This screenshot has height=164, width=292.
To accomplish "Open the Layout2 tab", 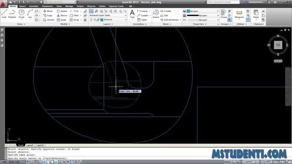I will pyautogui.click(x=40, y=145).
